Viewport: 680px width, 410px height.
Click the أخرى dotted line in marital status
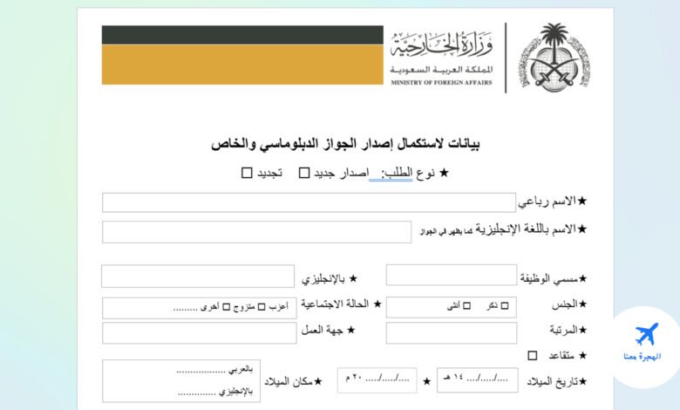pos(186,309)
